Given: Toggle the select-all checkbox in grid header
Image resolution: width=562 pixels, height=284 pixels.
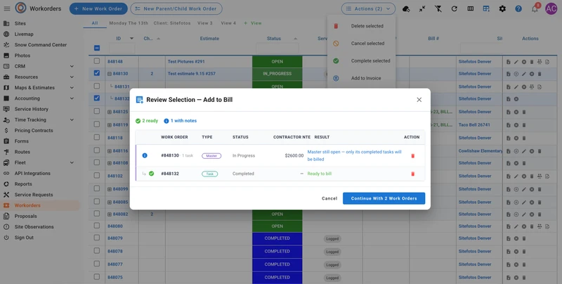Looking at the screenshot, I should (x=97, y=48).
